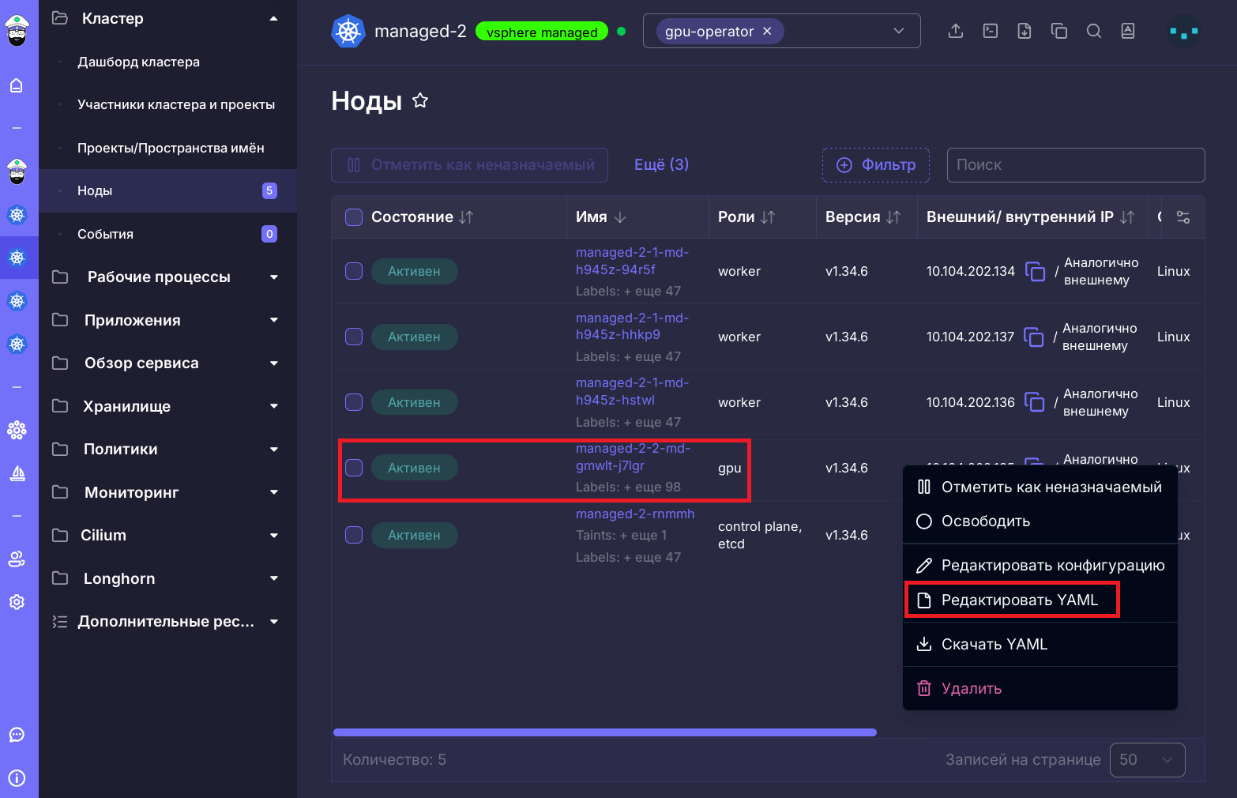This screenshot has height=798, width=1237.
Task: Copy kubeconfig to clipboard icon
Action: point(1059,31)
